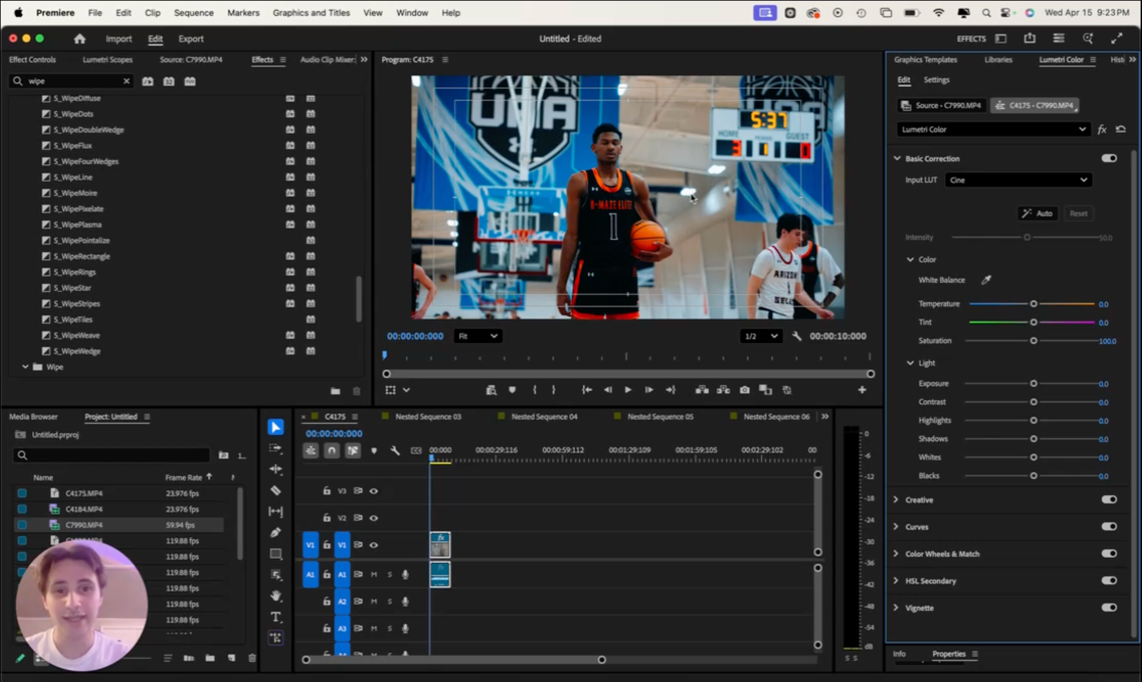Viewport: 1142px width, 682px height.
Task: Open the Nested Sequence 03 tab
Action: click(428, 416)
